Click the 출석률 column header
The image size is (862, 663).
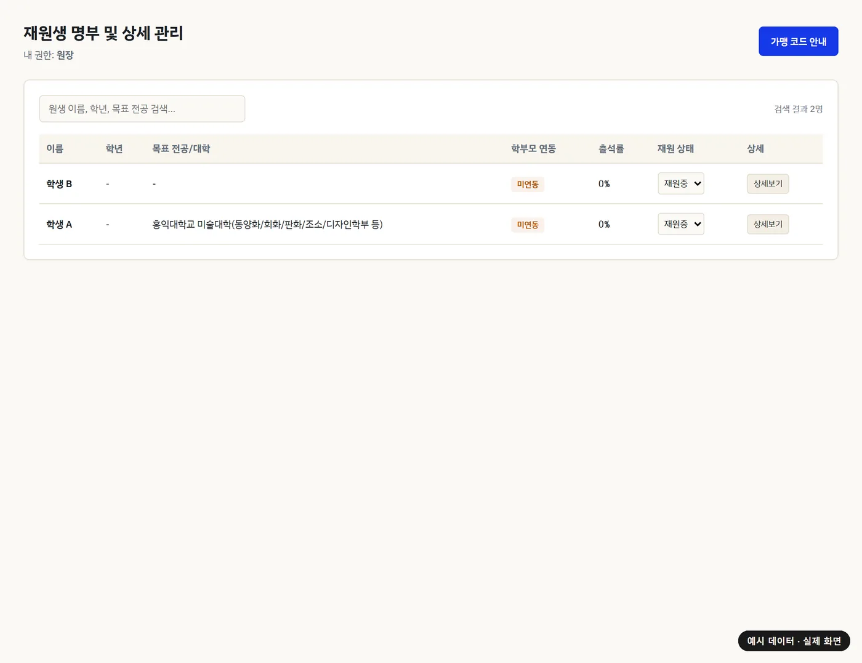pos(611,148)
